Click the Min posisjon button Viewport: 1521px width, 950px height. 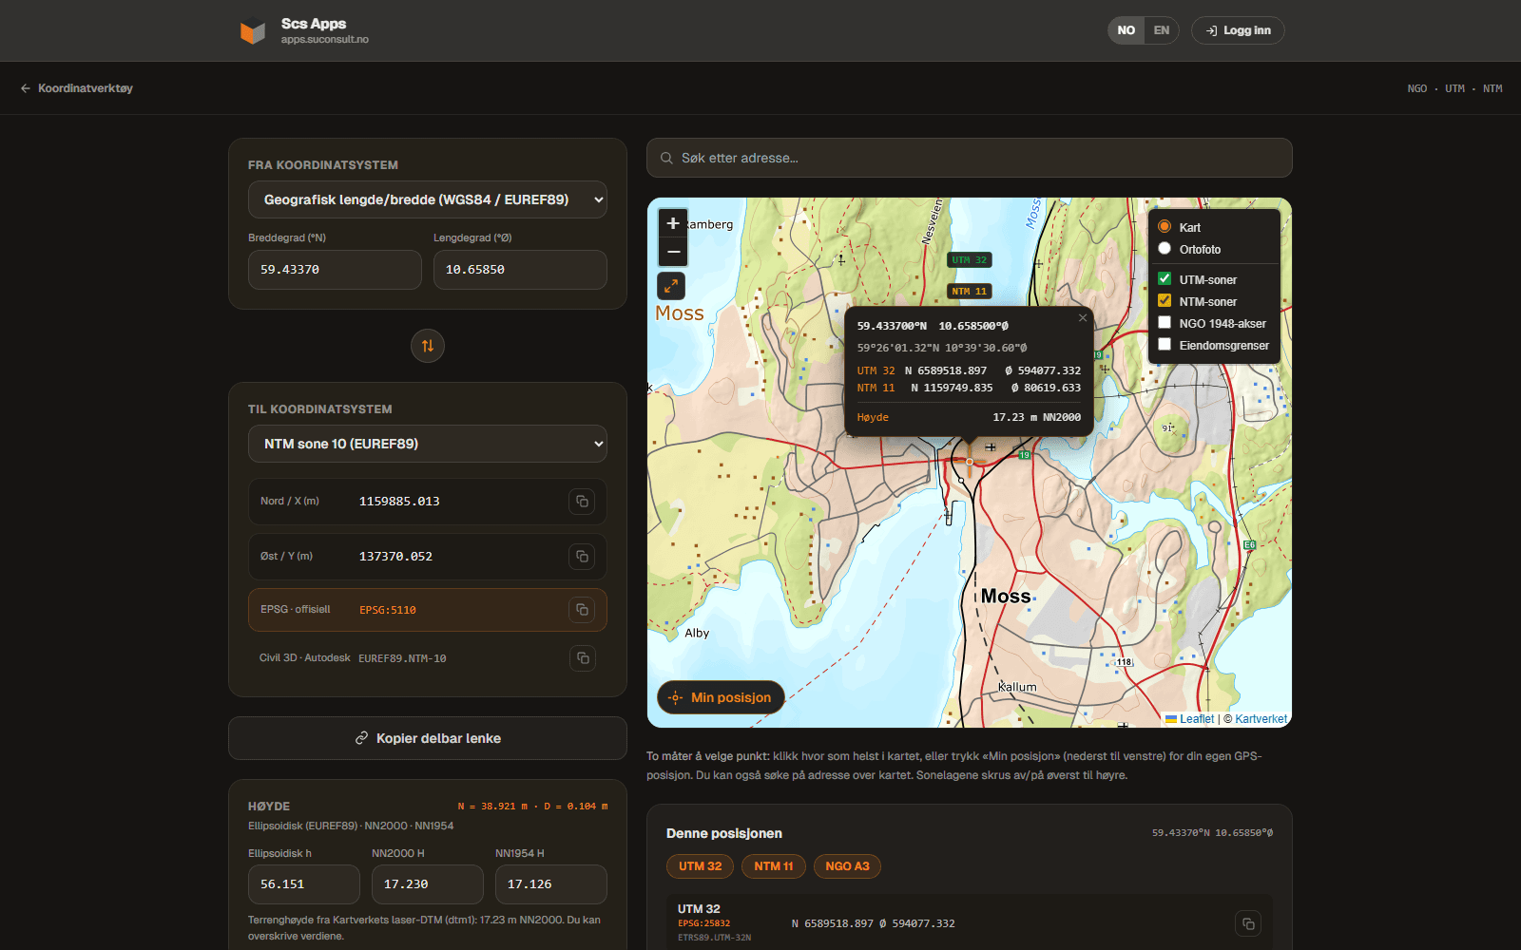coord(721,697)
